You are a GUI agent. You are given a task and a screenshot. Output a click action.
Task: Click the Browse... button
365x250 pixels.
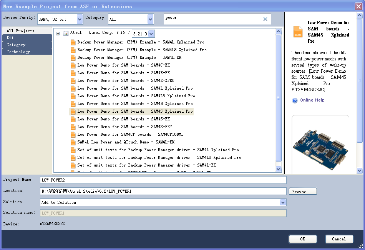click(303, 192)
